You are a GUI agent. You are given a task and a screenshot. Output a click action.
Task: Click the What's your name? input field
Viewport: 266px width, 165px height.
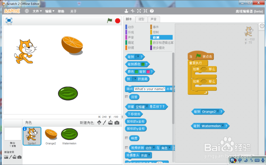(x=149, y=89)
